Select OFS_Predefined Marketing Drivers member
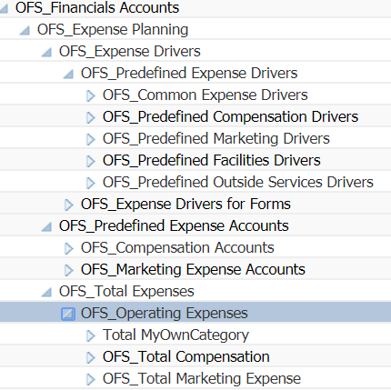The width and height of the screenshot is (391, 390). coord(216,139)
